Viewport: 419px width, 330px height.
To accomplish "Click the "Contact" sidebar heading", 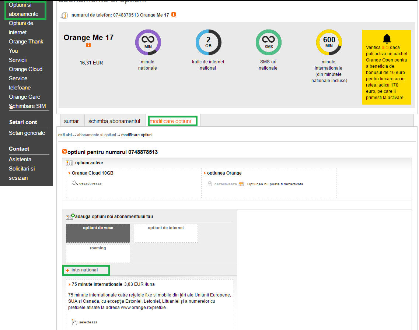I will coord(19,149).
